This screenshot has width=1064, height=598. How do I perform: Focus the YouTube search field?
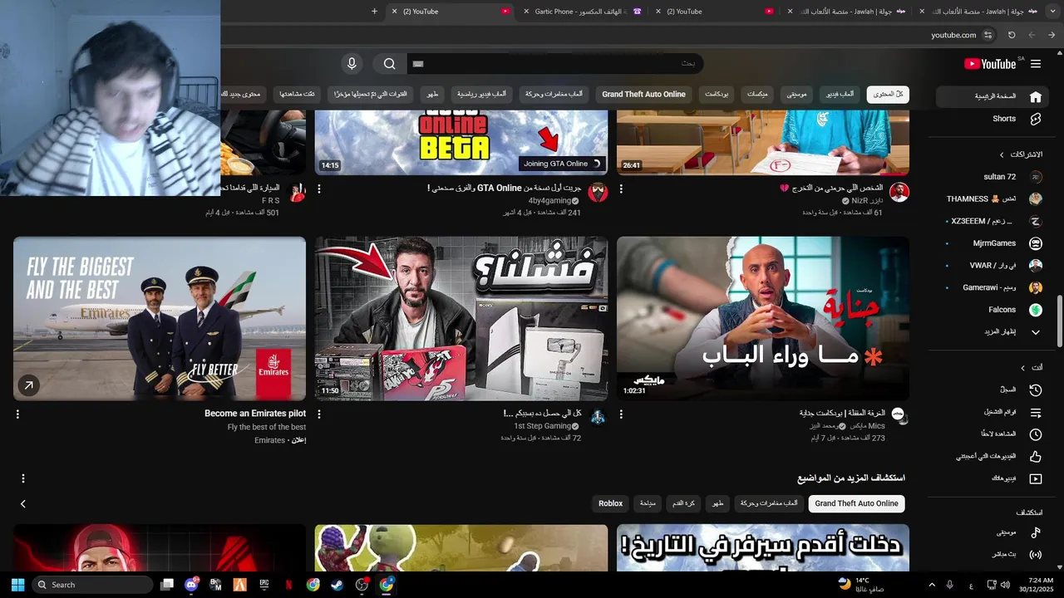(555, 64)
